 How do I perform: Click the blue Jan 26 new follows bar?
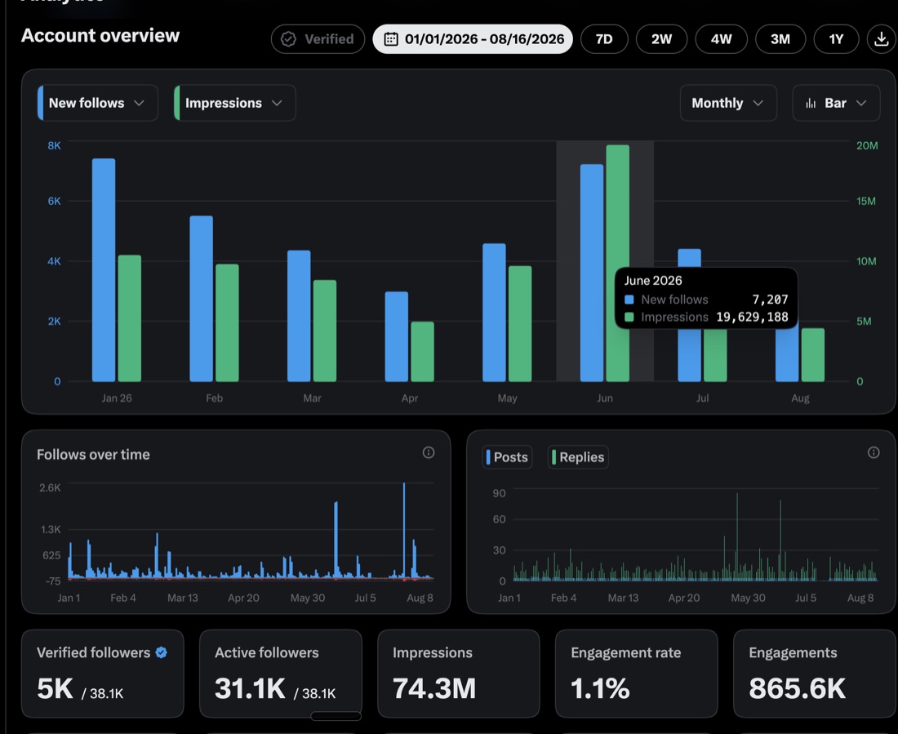pos(104,270)
